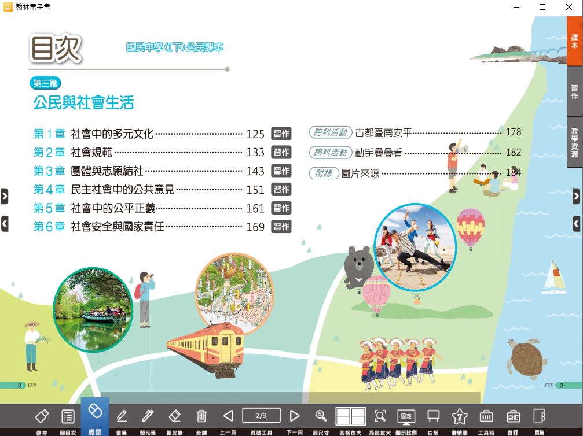Switch to the 習作 side tab

[574, 93]
